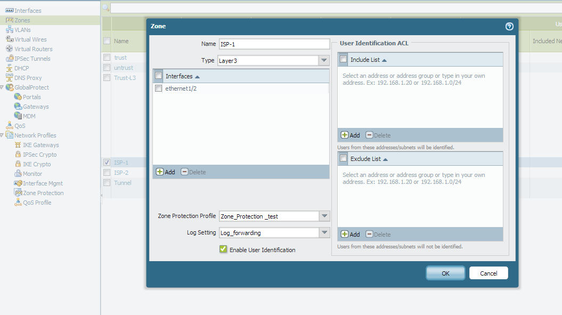Click the Type Layer3 field
562x315 pixels.
point(268,60)
